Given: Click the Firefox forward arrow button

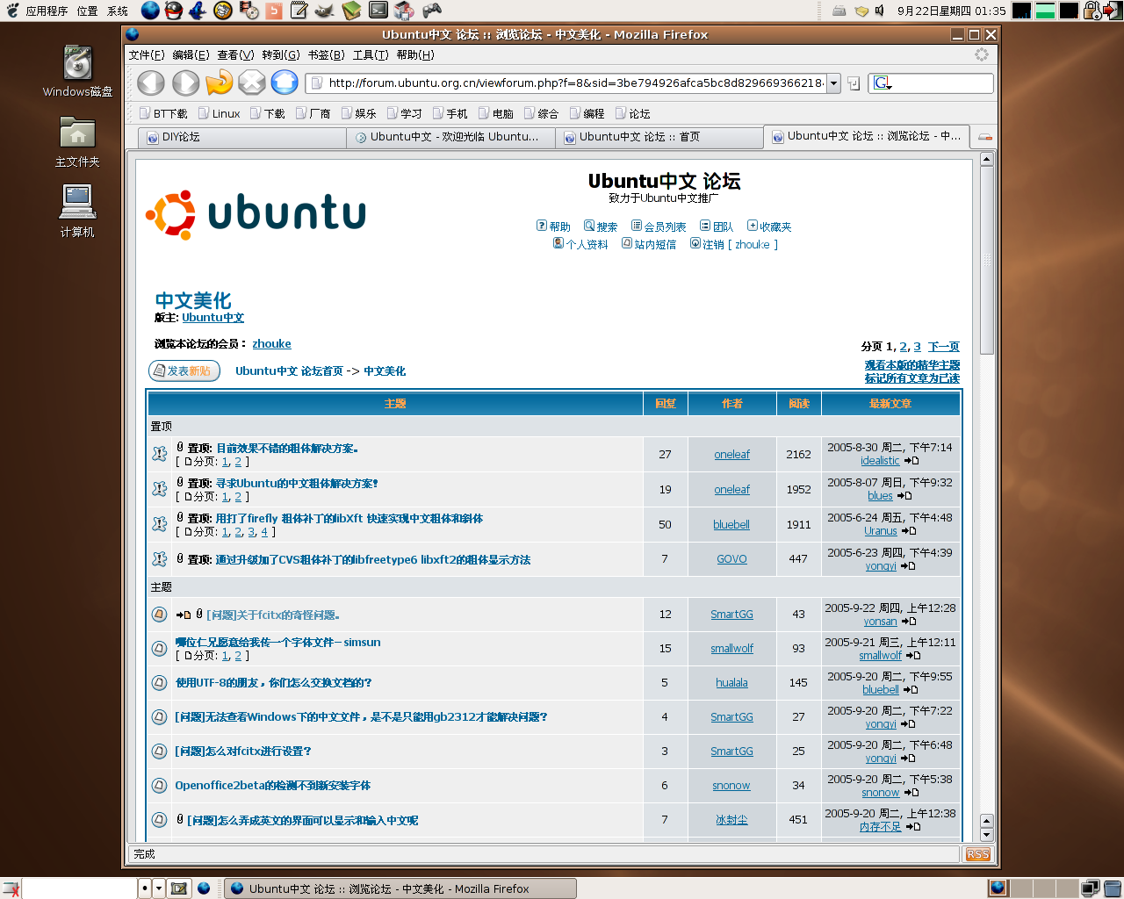Looking at the screenshot, I should click(x=185, y=83).
